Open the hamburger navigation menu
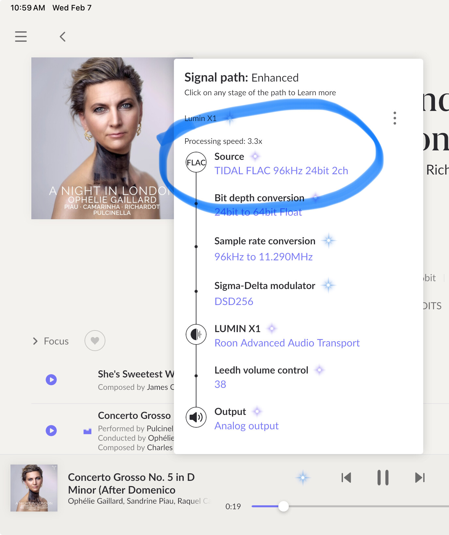This screenshot has height=535, width=449. 21,37
